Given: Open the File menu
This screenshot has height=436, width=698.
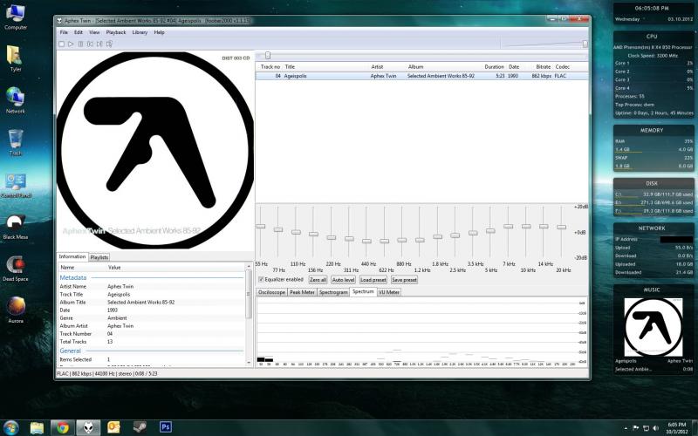Looking at the screenshot, I should pyautogui.click(x=64, y=32).
